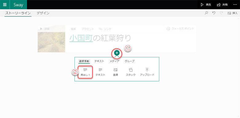Click the フォーカス ポイント button
Screen dimensions: 240x118
(180, 29)
